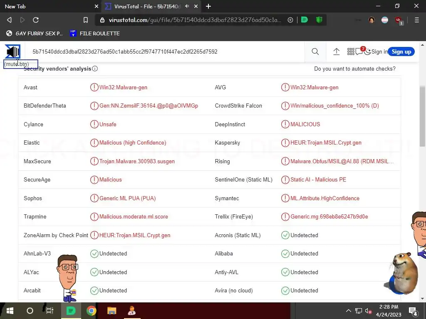Viewport: 426px width, 319px height.
Task: Click the browser forward arrow
Action: [22, 20]
